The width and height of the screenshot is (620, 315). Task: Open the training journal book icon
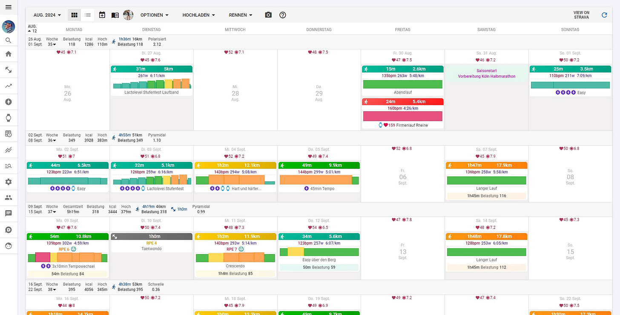[115, 15]
